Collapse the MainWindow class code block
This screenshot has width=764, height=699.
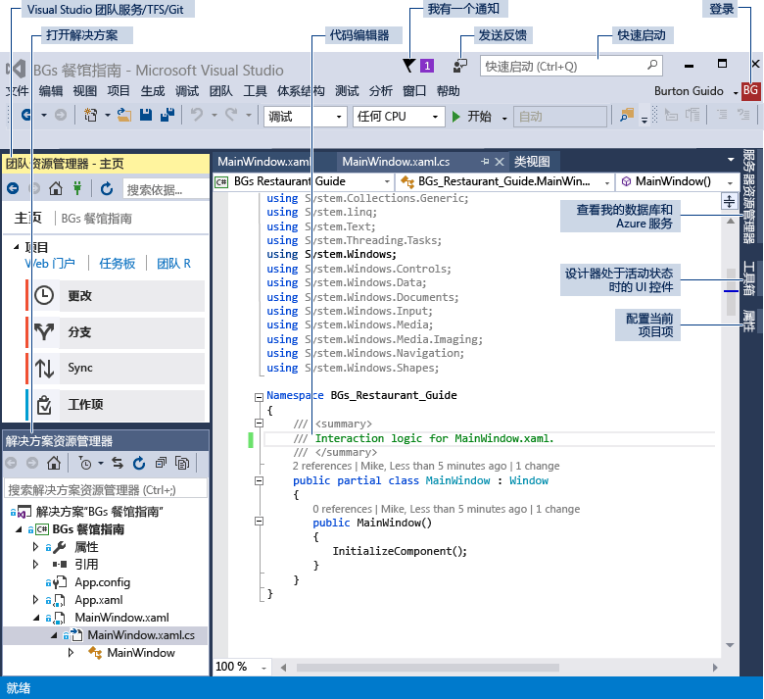(x=259, y=480)
